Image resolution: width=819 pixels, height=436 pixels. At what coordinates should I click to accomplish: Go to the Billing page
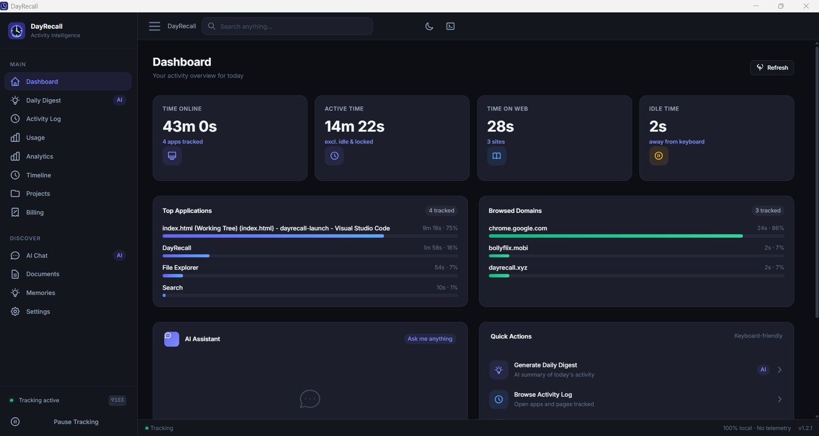68,212
